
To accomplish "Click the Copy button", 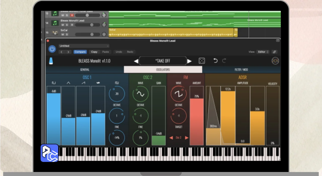I will pos(94,52).
